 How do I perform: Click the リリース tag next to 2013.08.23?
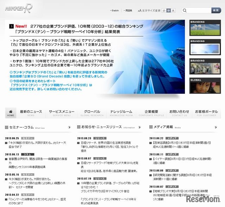[x=100, y=138]
